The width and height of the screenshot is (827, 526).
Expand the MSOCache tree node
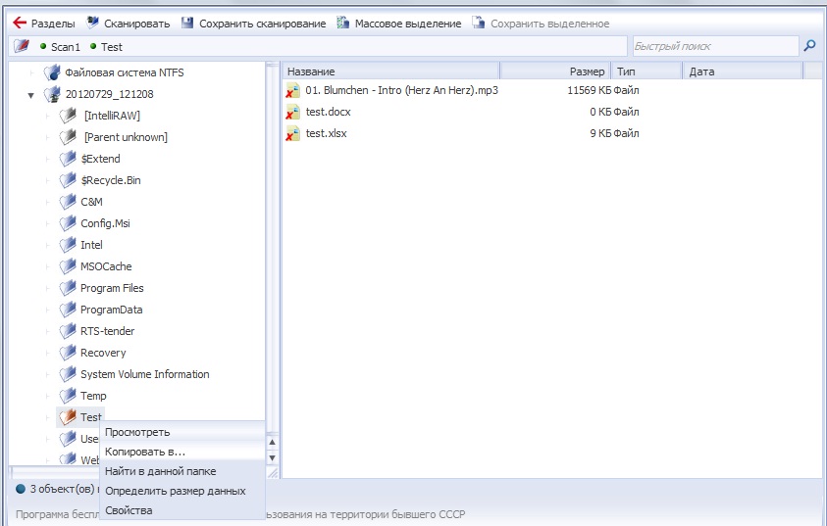(47, 267)
